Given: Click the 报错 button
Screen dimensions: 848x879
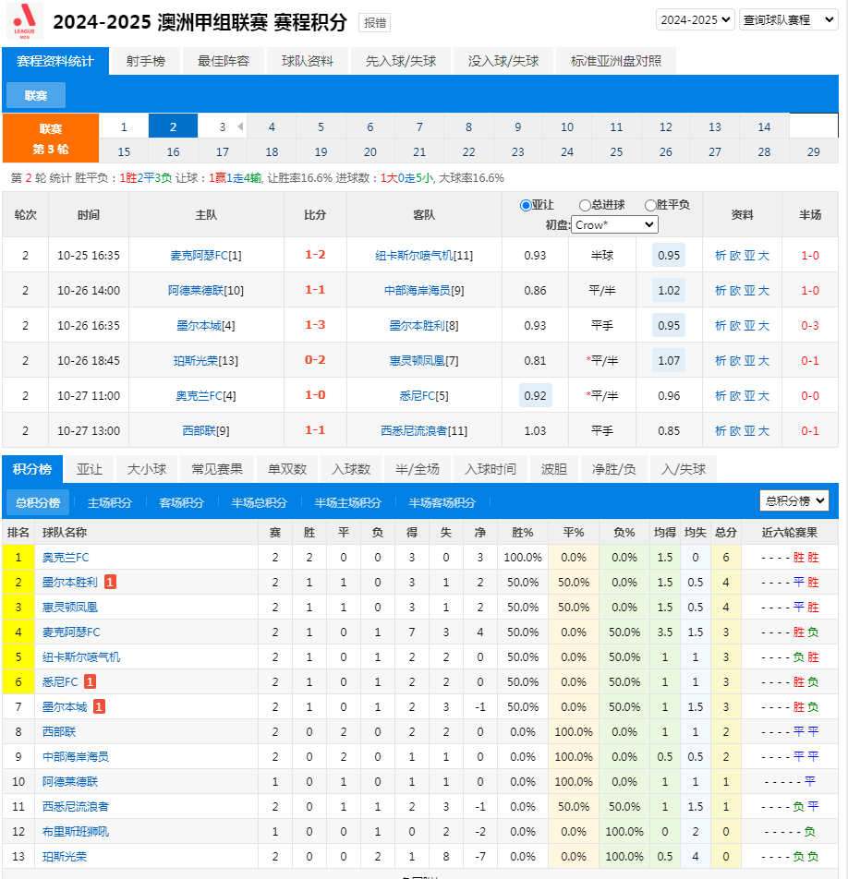Looking at the screenshot, I should (x=374, y=23).
